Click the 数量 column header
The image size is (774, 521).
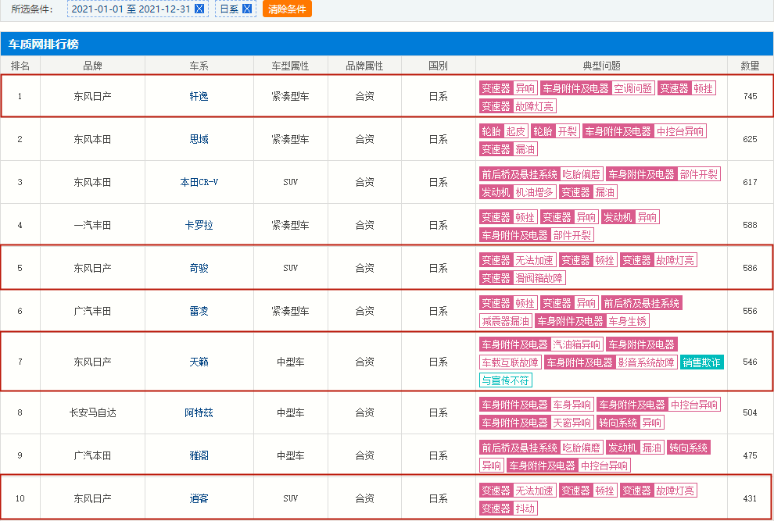pyautogui.click(x=750, y=66)
